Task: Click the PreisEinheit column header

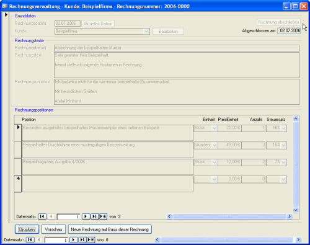Action: click(x=228, y=120)
